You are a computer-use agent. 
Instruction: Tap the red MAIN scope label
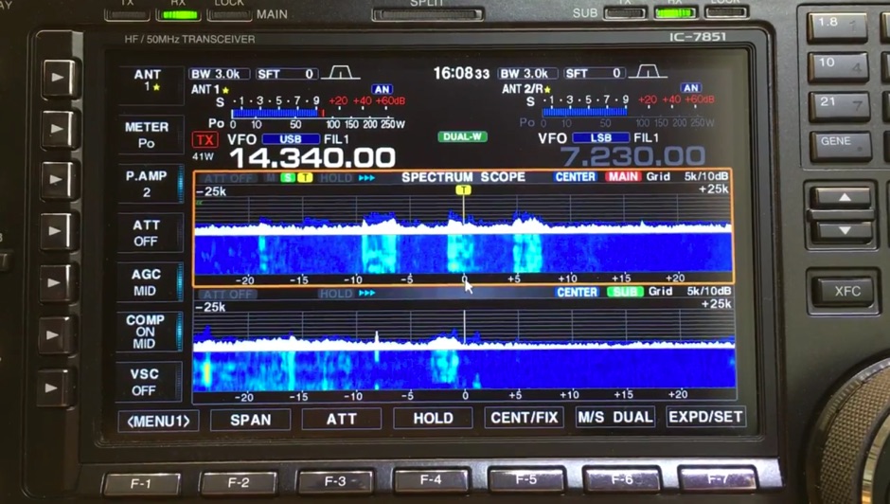tap(623, 177)
